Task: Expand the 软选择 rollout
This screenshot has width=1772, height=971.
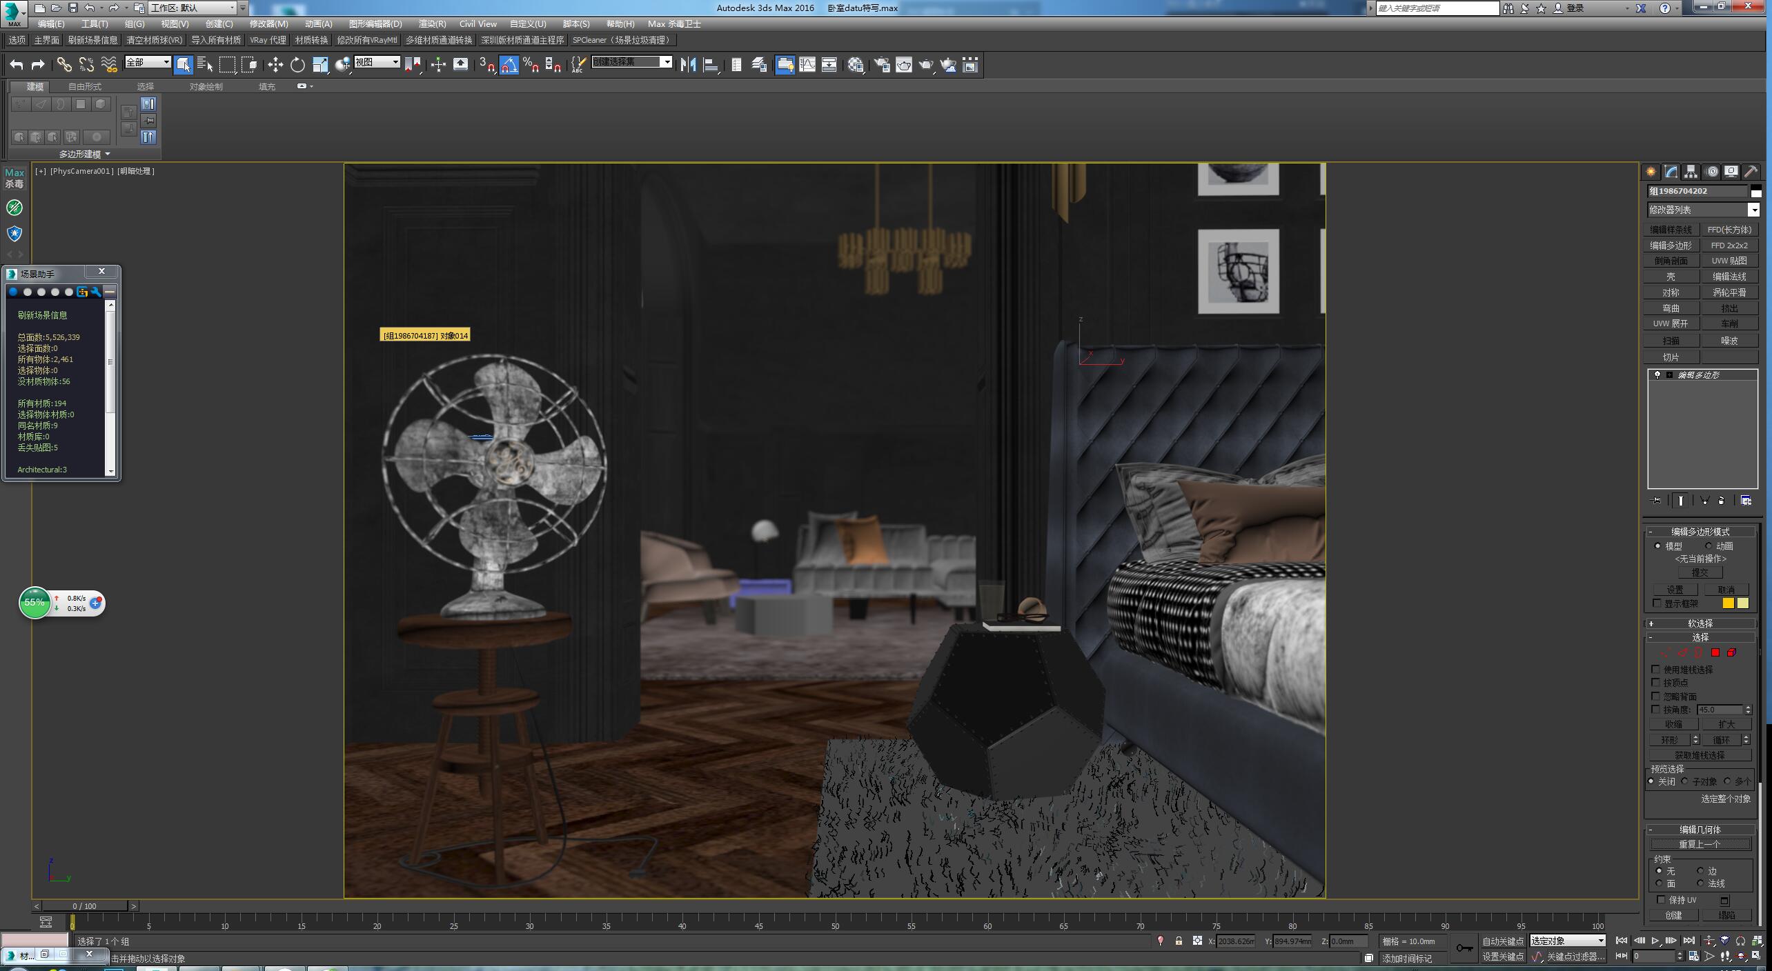Action: point(1700,623)
